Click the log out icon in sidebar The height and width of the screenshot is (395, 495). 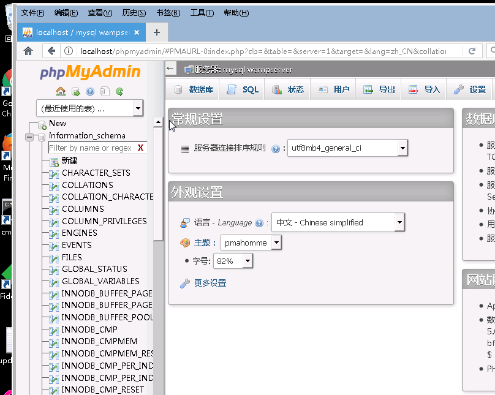(x=76, y=91)
